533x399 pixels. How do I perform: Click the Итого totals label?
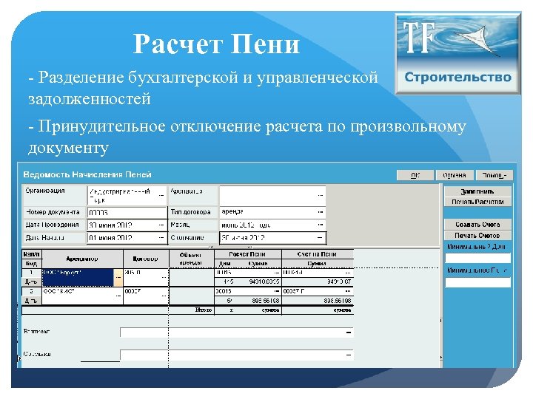204,310
